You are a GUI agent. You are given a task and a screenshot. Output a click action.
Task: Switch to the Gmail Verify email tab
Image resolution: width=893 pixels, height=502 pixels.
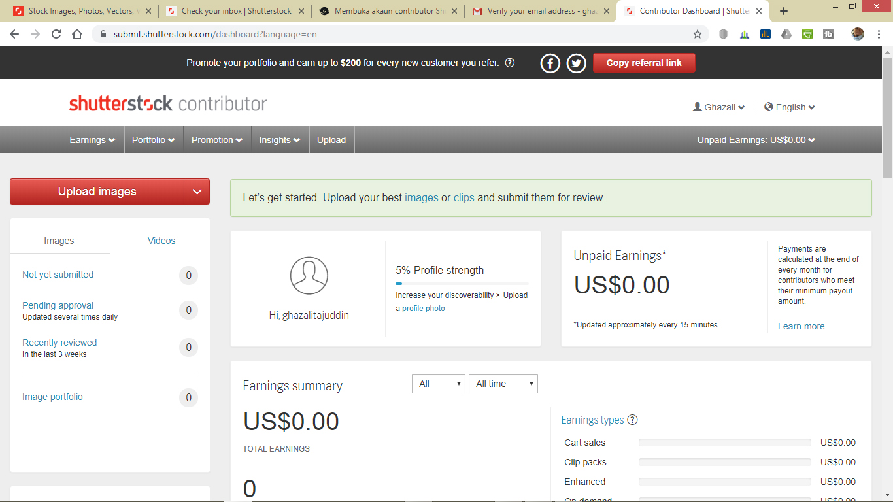[541, 11]
